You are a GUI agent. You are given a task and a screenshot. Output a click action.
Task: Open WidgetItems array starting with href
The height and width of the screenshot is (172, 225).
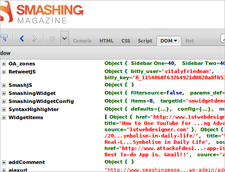coord(164,136)
